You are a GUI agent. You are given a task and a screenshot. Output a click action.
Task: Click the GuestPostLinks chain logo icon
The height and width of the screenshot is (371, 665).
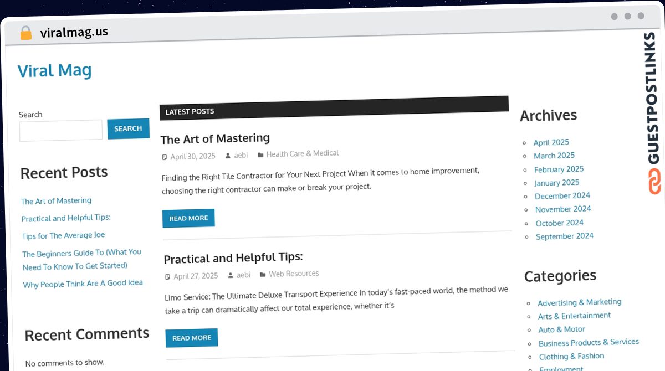[655, 182]
